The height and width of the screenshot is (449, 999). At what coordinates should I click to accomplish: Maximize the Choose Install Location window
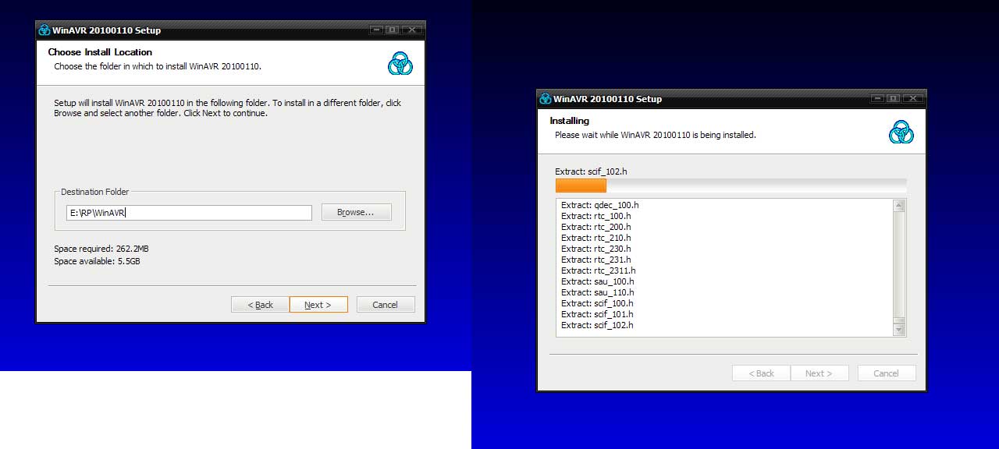tap(392, 30)
